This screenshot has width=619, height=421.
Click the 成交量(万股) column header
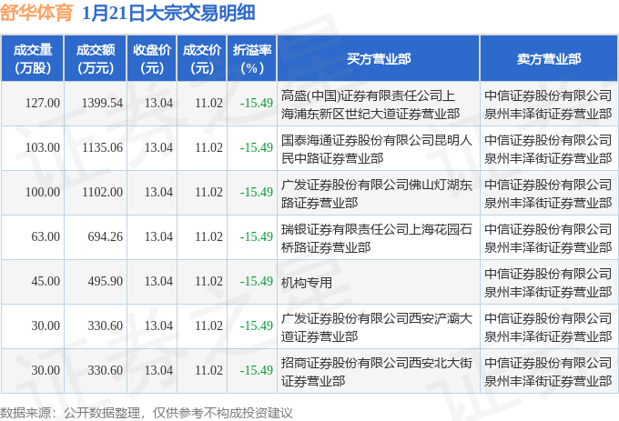(33, 58)
